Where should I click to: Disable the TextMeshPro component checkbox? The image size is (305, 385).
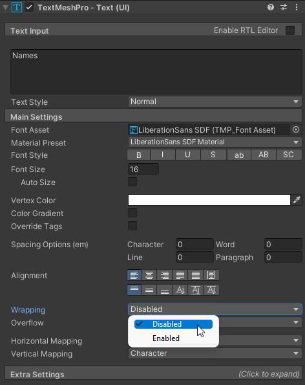tap(29, 7)
